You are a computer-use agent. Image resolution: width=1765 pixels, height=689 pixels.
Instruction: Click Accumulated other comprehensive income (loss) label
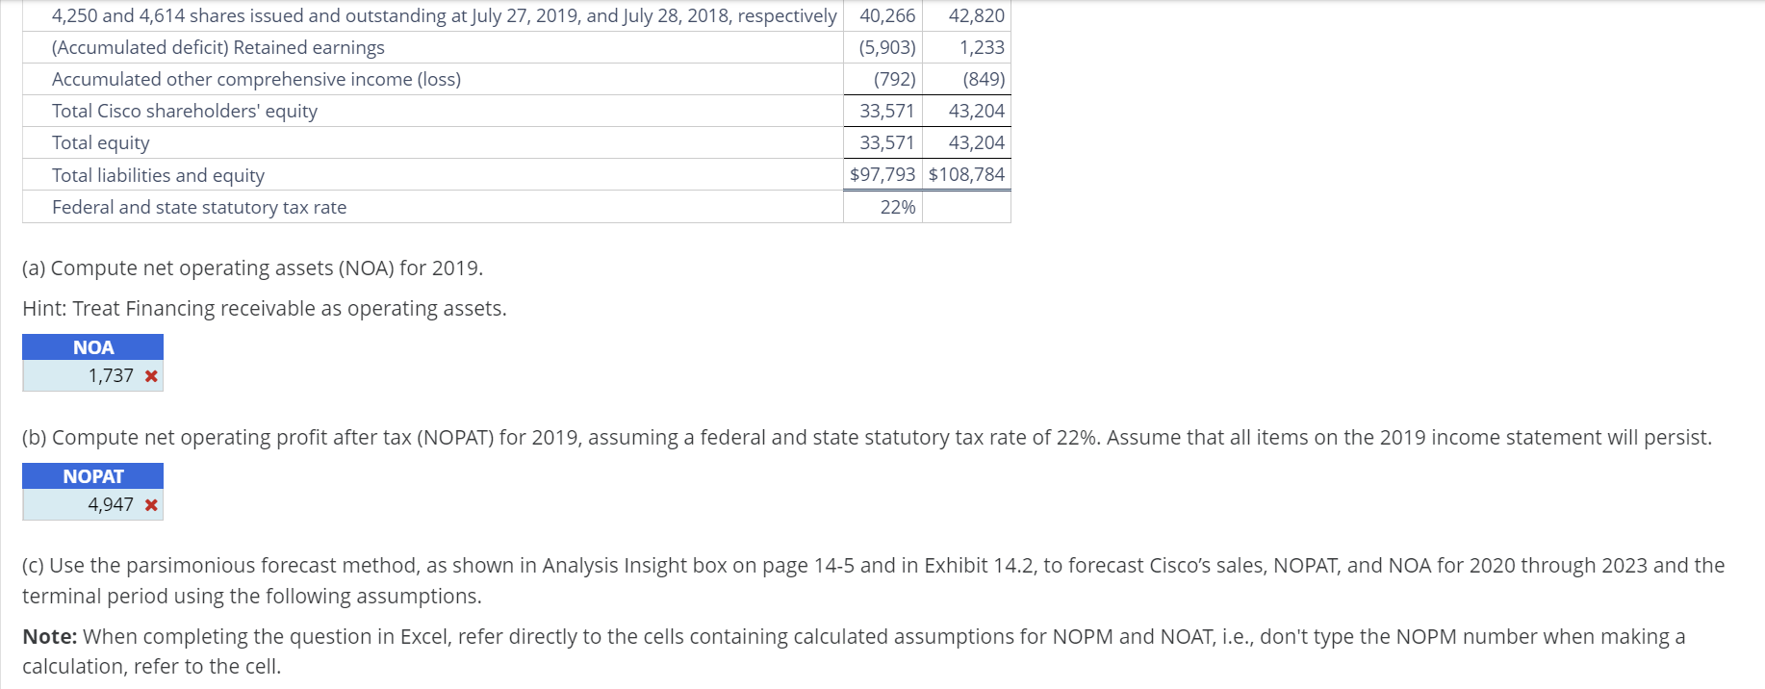pos(256,79)
